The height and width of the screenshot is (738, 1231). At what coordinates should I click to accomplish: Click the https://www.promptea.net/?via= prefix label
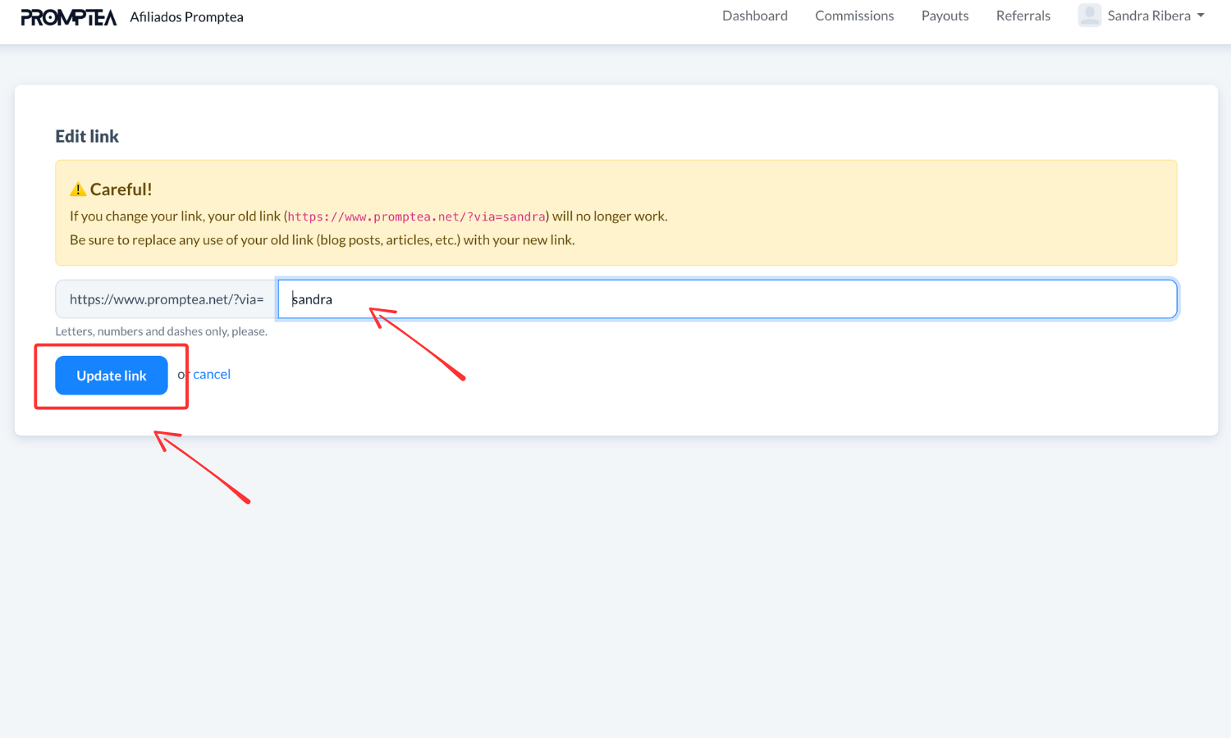pyautogui.click(x=167, y=299)
